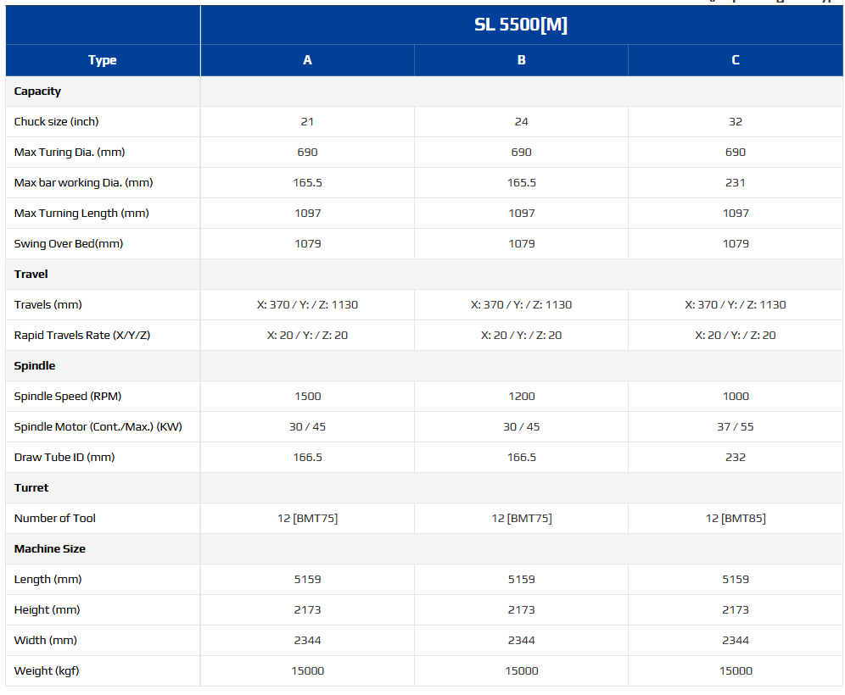
Task: Click the SL 5500[M] table header
Action: coord(521,25)
